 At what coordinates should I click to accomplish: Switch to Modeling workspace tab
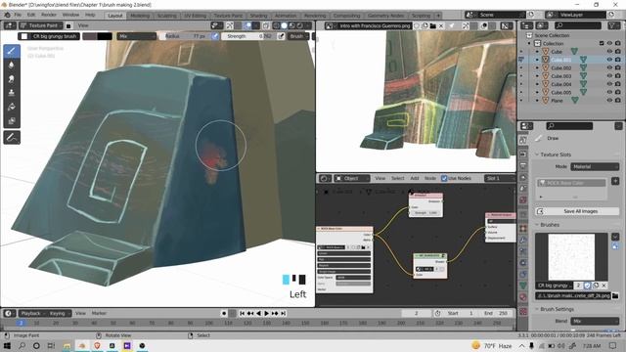pos(140,16)
